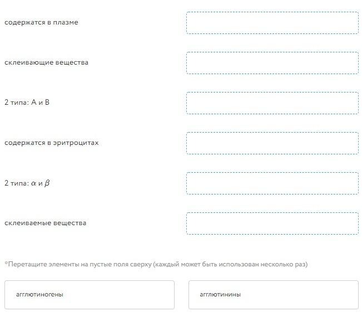This screenshot has height=321, width=362.
Task: Pick the "агглютиногены" answer card
Action: (x=89, y=295)
